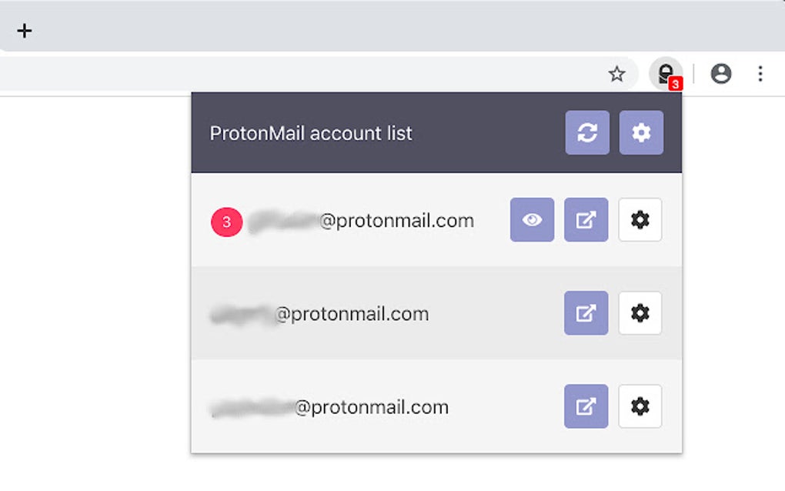The height and width of the screenshot is (491, 785).
Task: Open the Chrome profile avatar menu
Action: click(x=721, y=74)
